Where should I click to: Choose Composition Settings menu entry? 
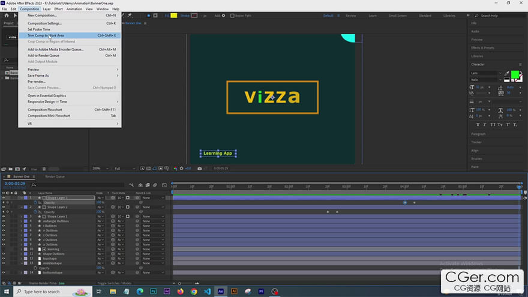pos(70,23)
